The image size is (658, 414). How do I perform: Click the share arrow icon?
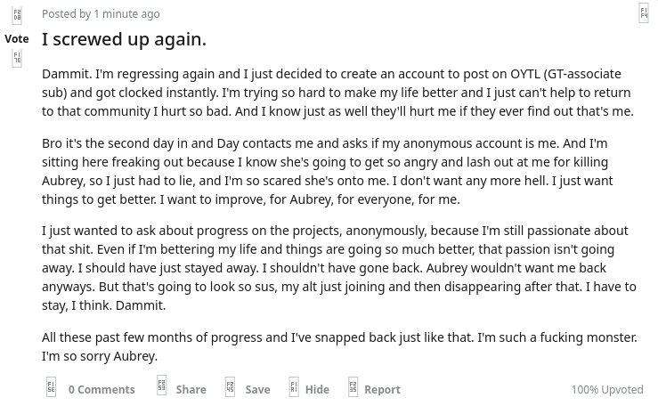pyautogui.click(x=161, y=387)
